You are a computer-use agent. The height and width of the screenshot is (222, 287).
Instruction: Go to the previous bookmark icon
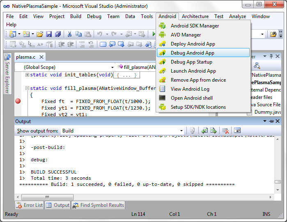tap(112, 44)
